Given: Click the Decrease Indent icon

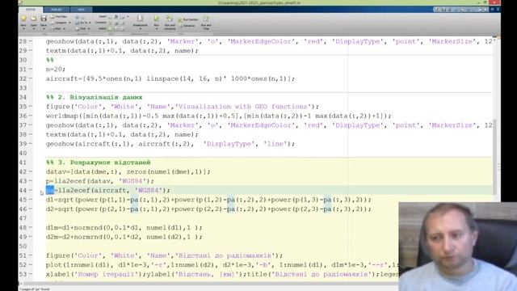Looking at the screenshot, I should tap(122, 29).
